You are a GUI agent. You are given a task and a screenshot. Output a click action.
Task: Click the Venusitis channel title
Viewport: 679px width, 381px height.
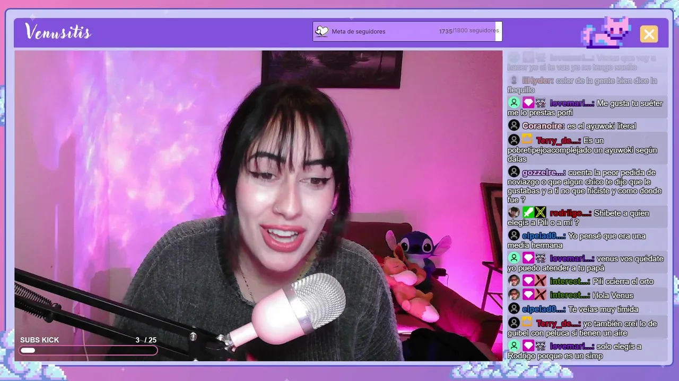[58, 32]
